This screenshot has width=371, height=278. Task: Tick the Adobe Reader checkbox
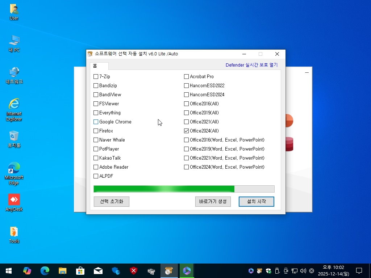click(96, 167)
